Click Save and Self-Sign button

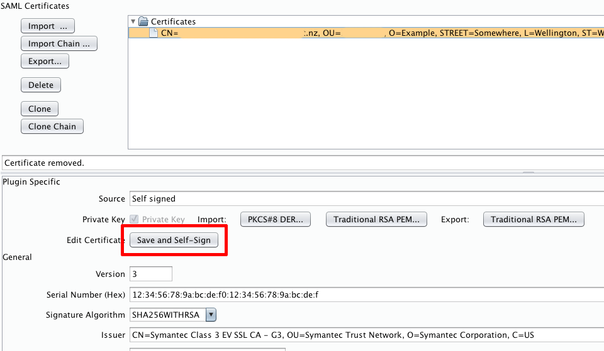tap(174, 240)
